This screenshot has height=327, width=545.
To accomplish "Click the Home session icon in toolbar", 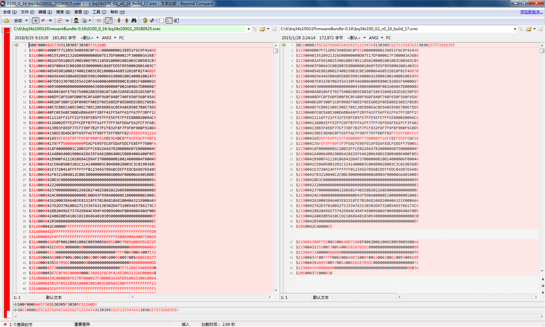I will click(x=7, y=20).
